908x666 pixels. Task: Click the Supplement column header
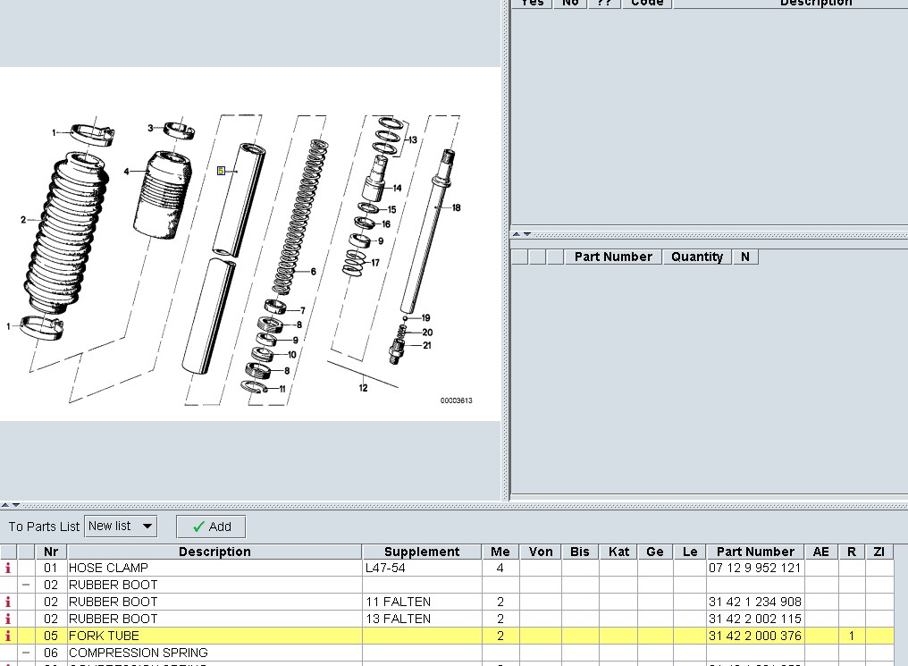[x=421, y=552]
